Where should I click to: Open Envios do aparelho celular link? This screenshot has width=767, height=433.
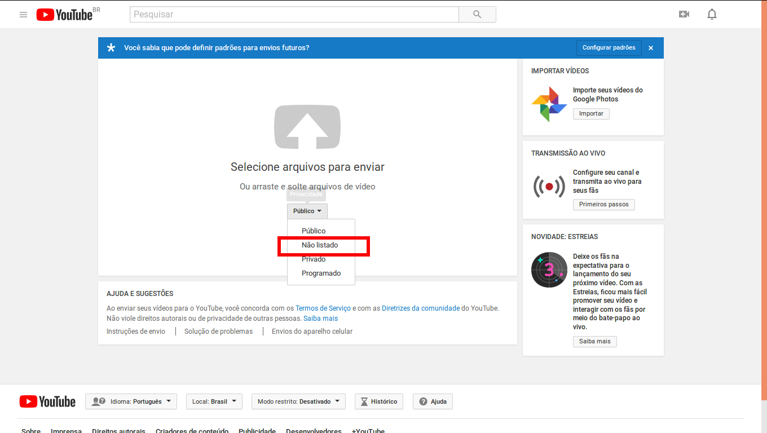point(312,332)
